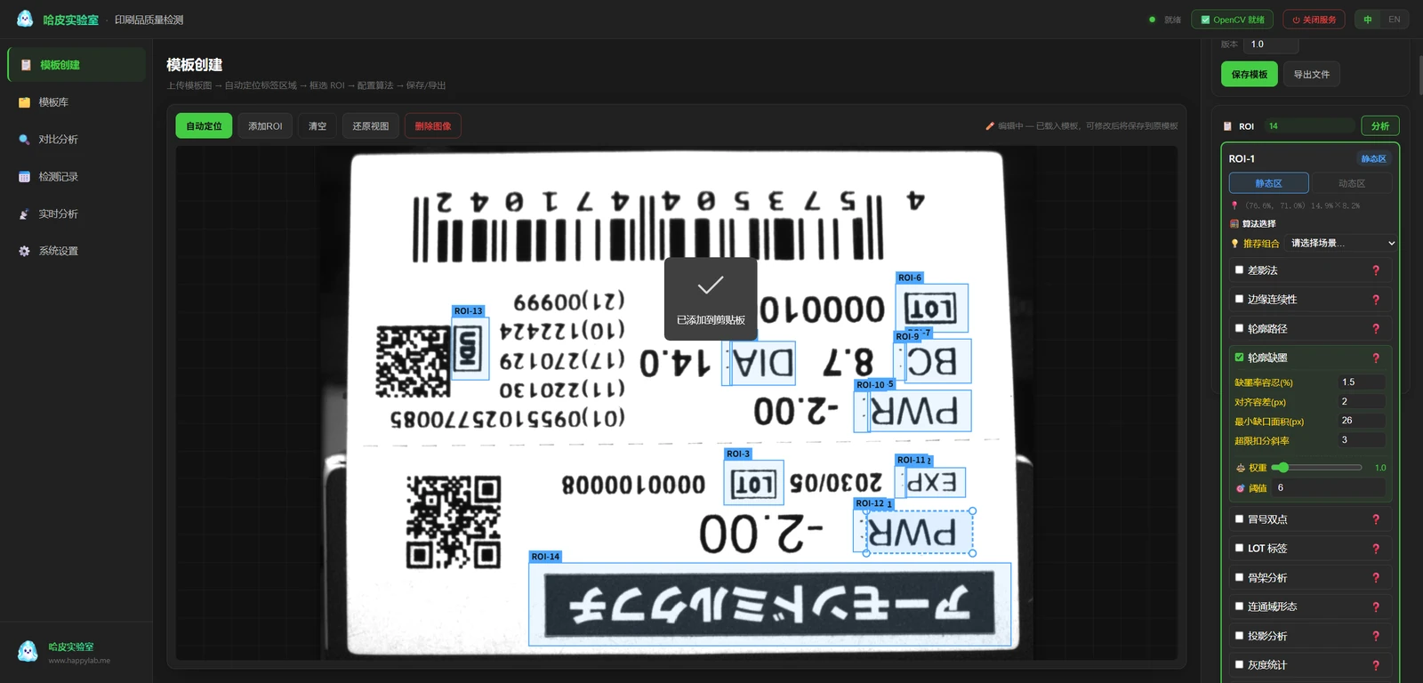
Task: Click the 缺墨率容忍(%) value field
Action: click(x=1362, y=382)
